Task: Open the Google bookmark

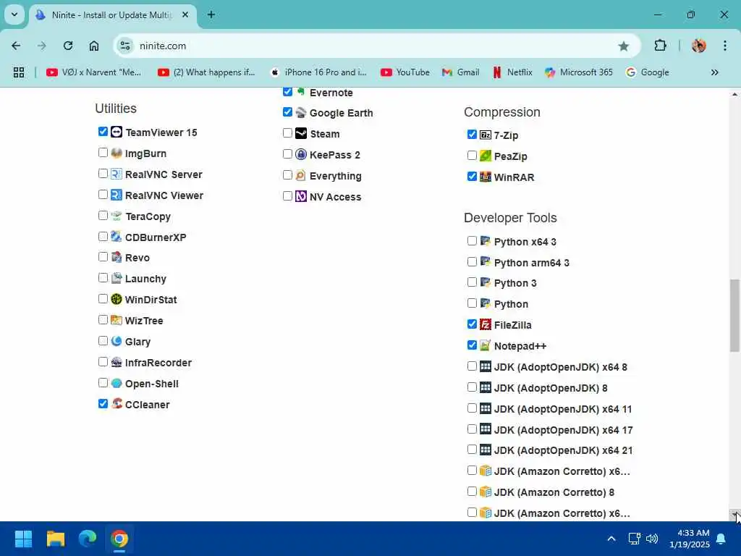Action: (x=648, y=72)
